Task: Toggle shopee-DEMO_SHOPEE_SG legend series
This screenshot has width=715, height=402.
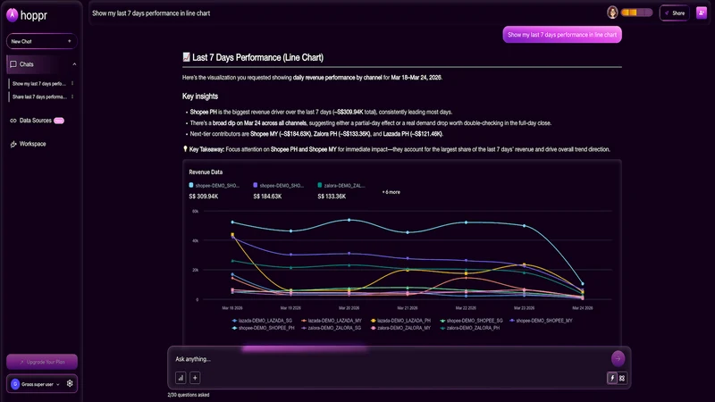Action: [472, 321]
